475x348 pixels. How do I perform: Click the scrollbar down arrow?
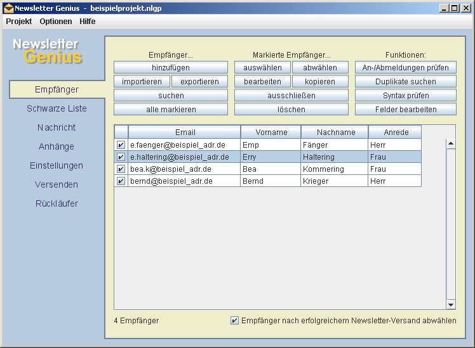click(x=451, y=305)
